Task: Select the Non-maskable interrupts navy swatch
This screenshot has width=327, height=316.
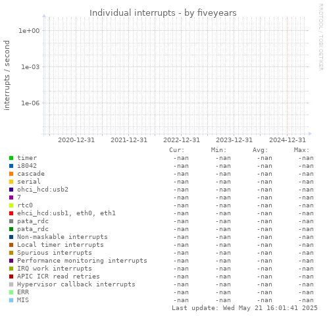Action: click(11, 237)
